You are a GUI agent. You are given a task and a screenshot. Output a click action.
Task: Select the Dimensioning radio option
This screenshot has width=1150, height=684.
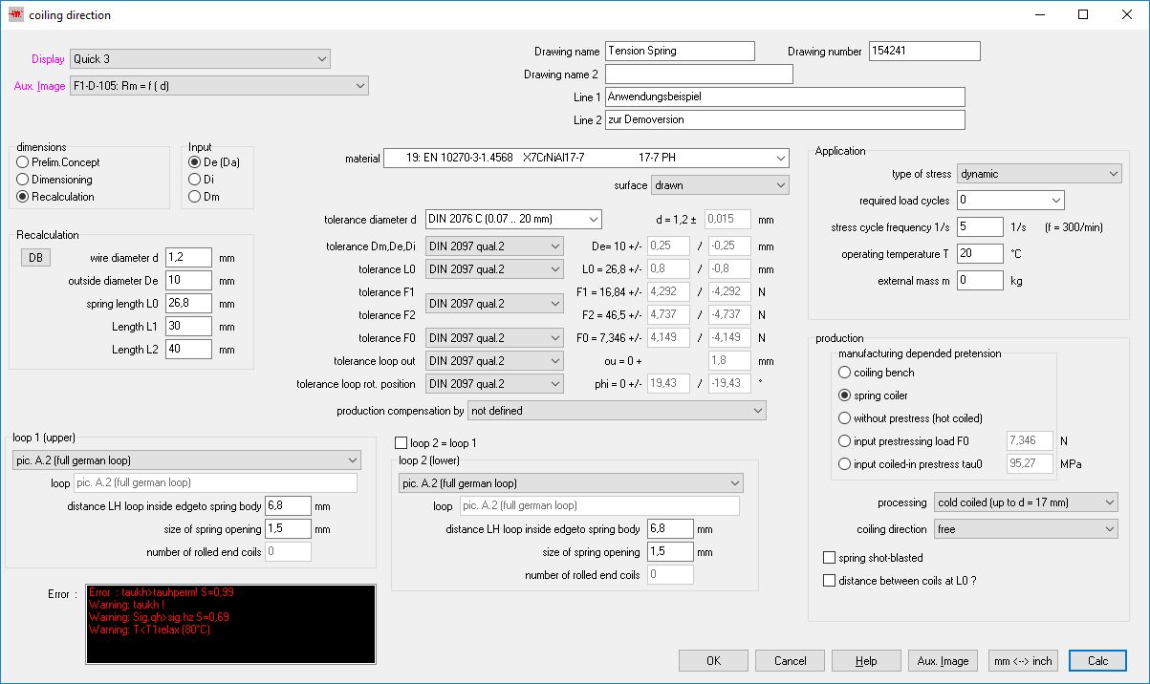(x=23, y=180)
